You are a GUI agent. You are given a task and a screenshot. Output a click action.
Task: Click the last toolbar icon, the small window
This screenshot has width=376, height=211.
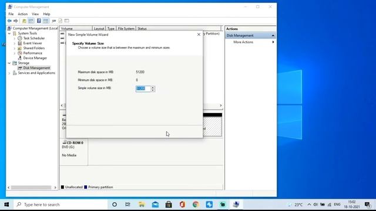point(66,21)
